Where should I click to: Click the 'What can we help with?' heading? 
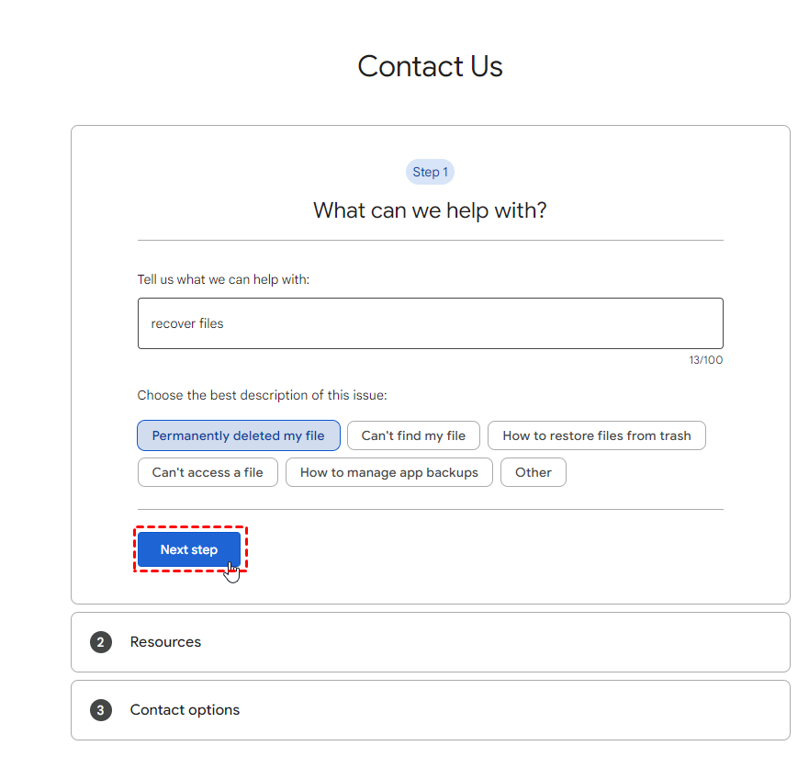430,210
